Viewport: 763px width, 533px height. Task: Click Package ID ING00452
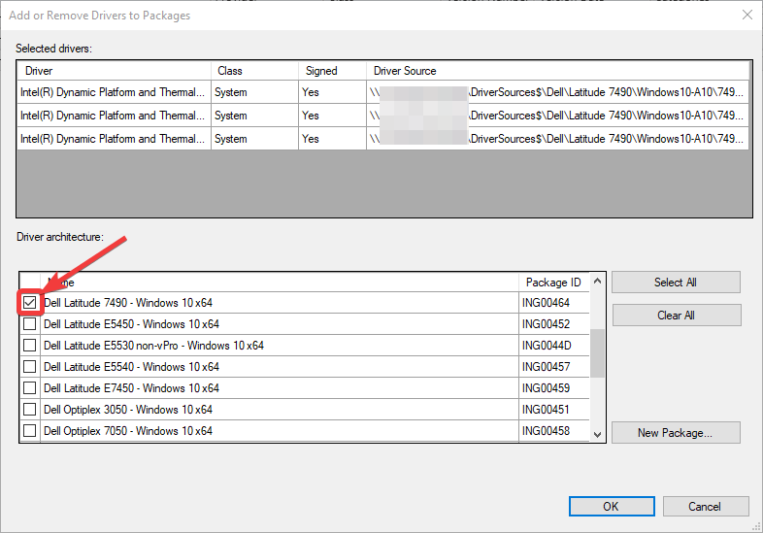[x=546, y=324]
